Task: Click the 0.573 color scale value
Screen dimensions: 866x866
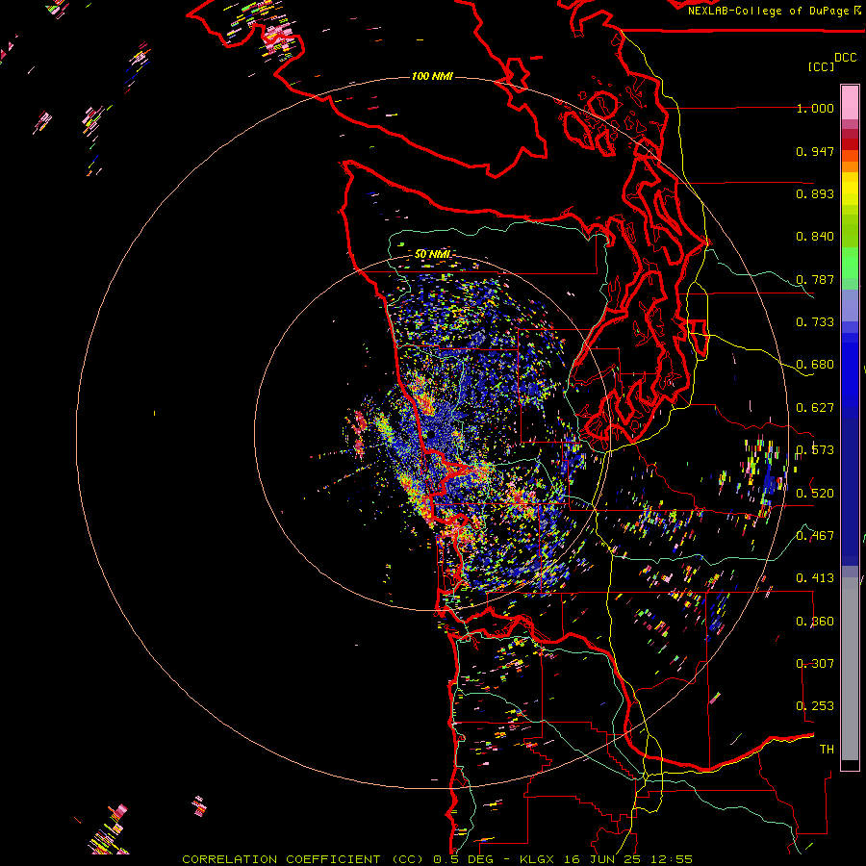Action: coord(815,450)
